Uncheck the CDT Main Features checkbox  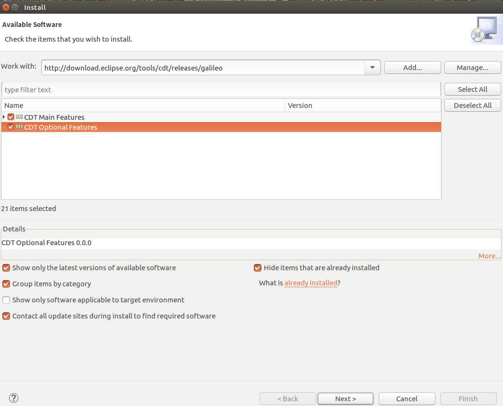click(x=11, y=117)
